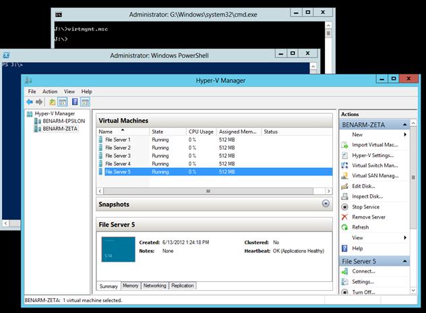Open the Action menu
Screen dimensions: 426x313
(50, 92)
